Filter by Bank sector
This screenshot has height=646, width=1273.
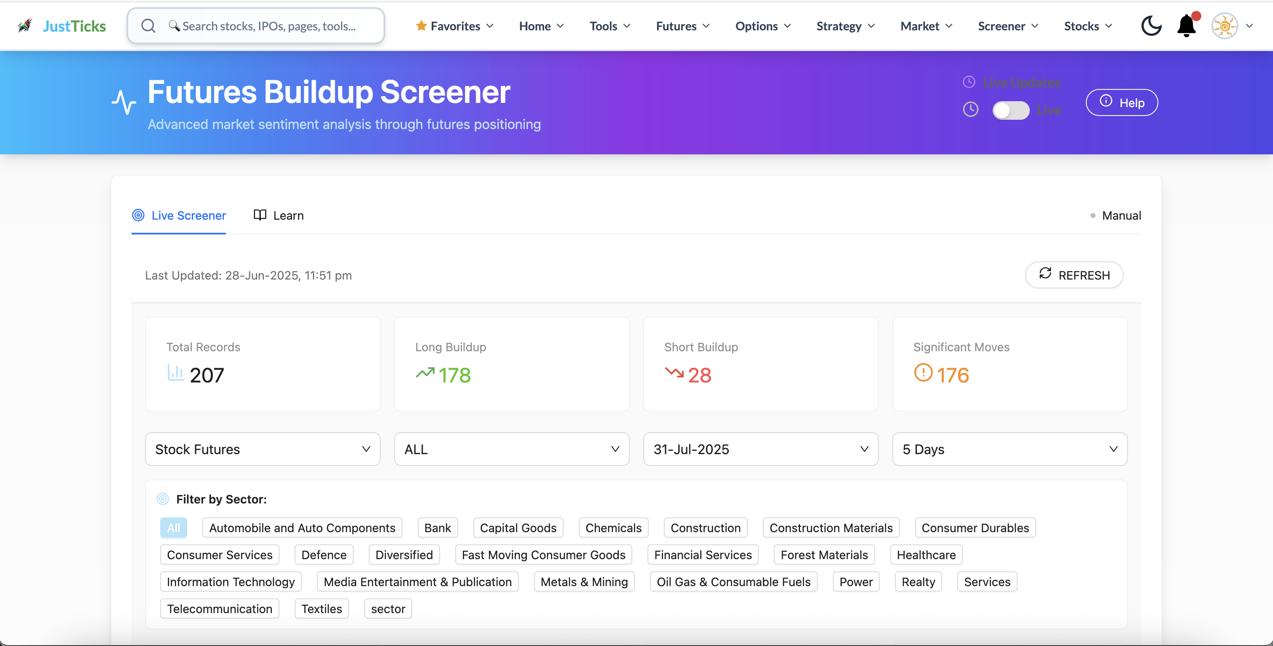point(438,528)
